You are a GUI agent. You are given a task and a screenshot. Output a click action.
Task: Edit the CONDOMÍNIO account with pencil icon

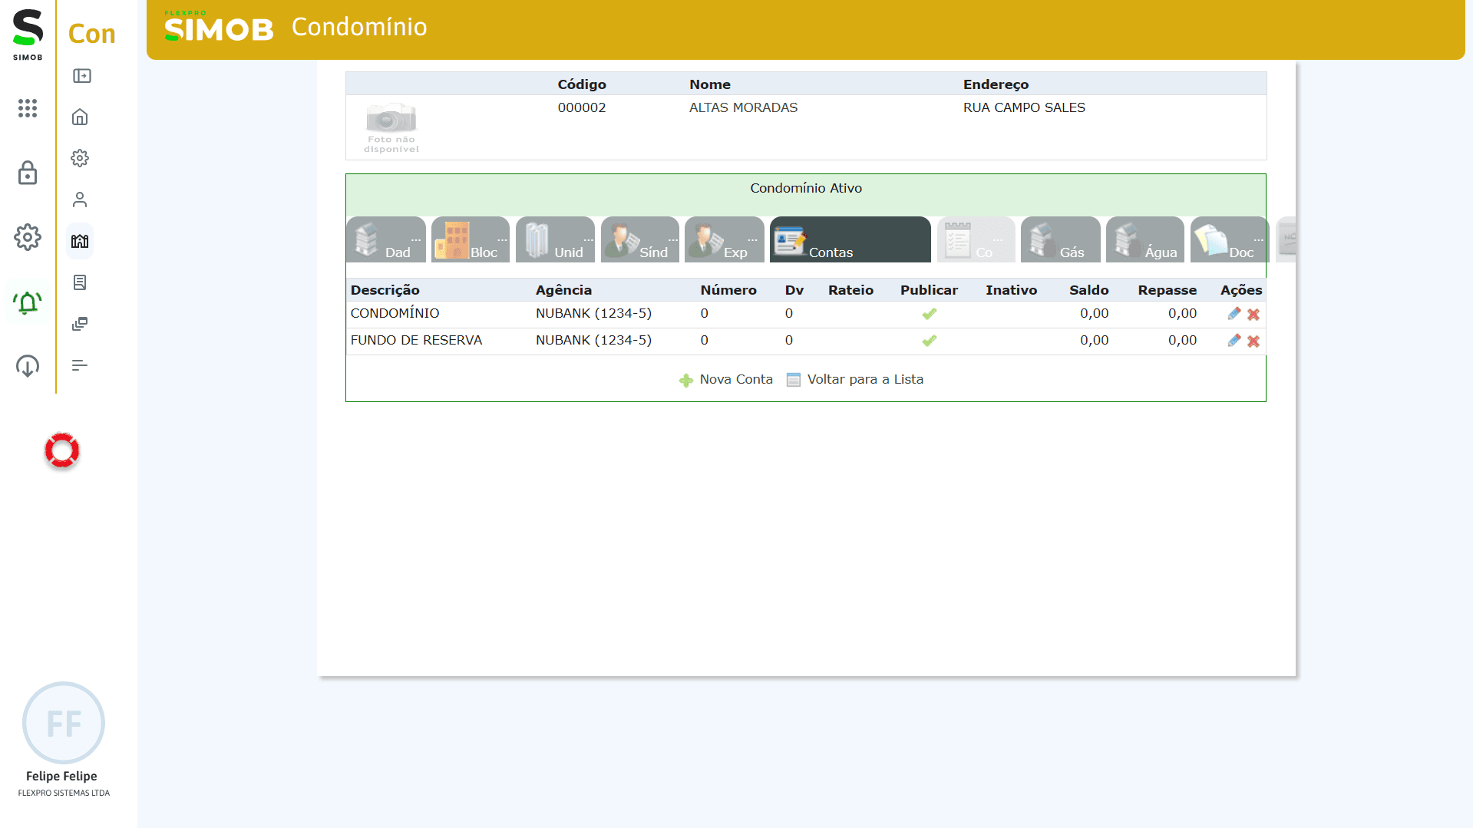click(x=1234, y=314)
